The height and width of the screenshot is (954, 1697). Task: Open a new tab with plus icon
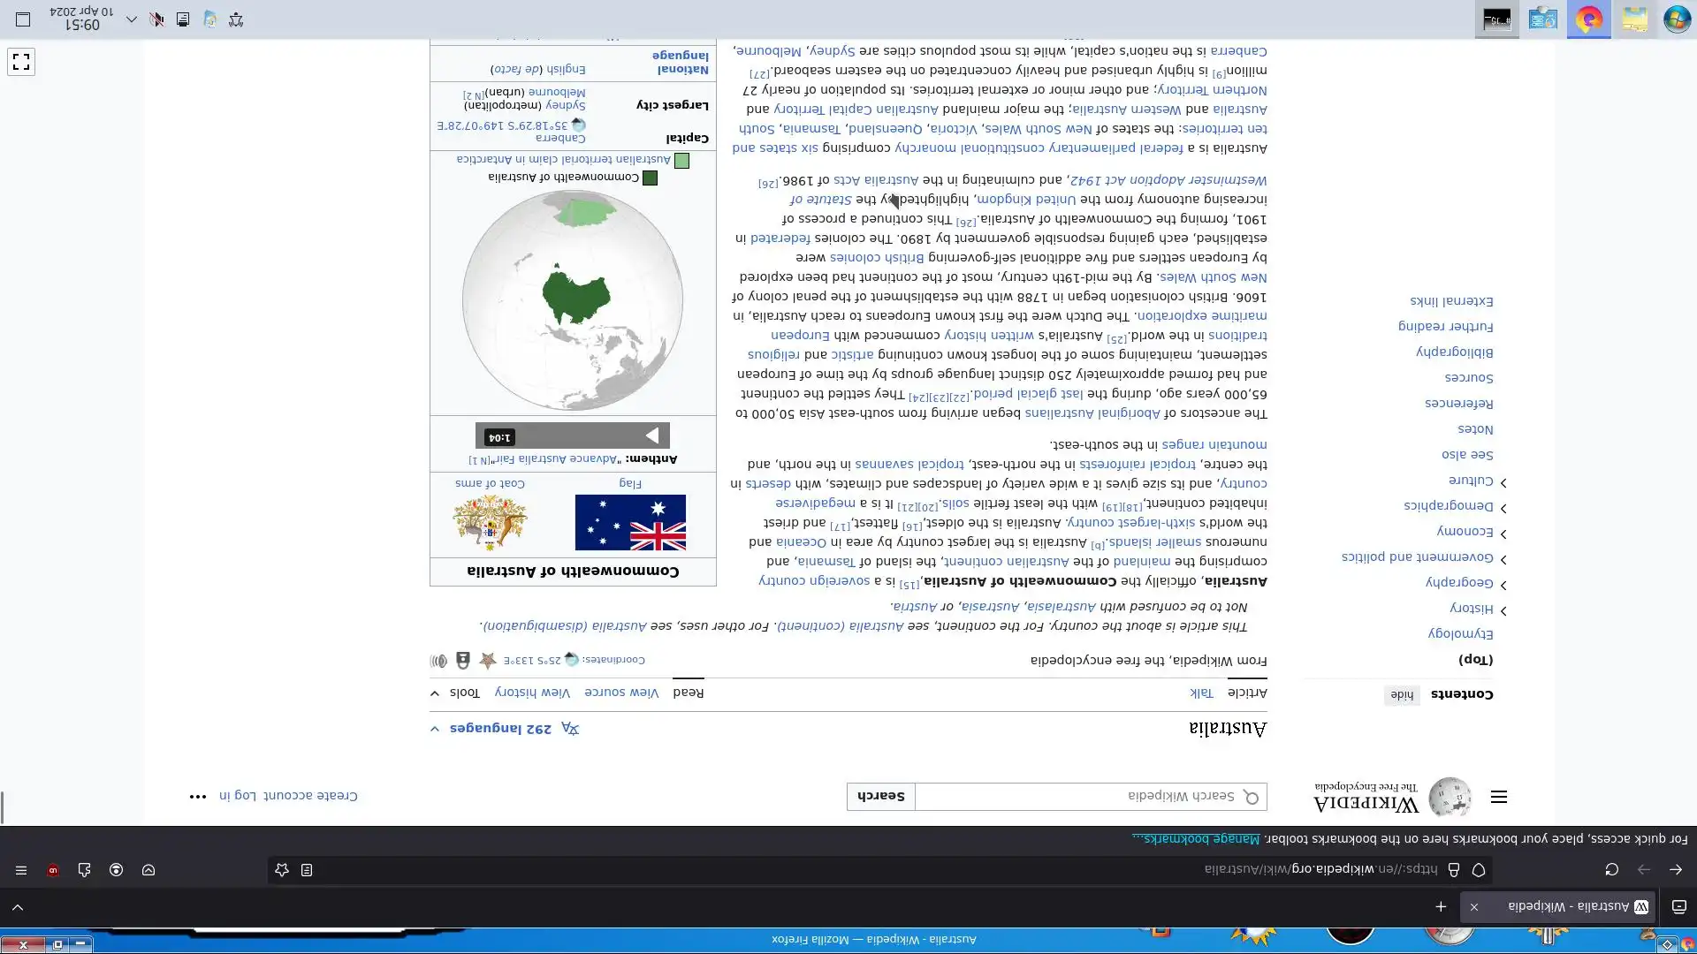tap(1441, 906)
